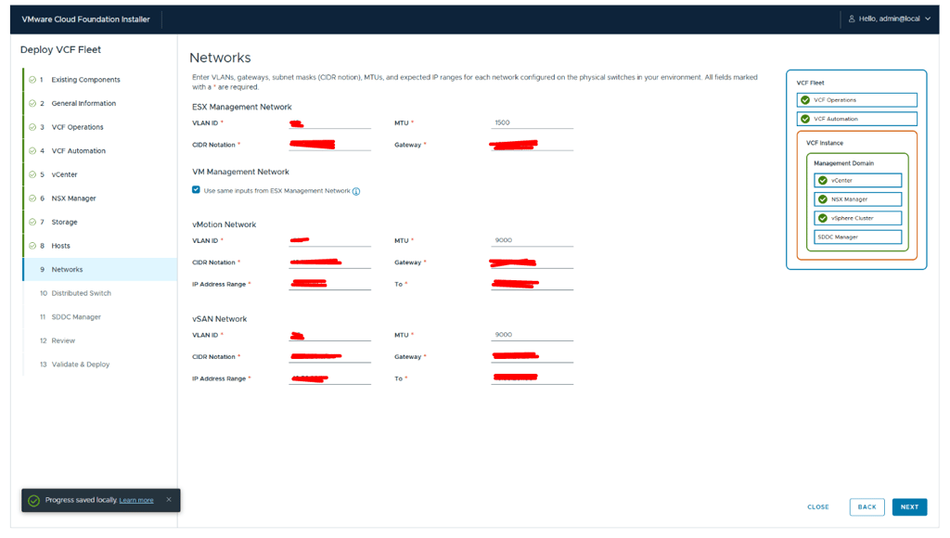The image size is (950, 538).
Task: Click the ESX Management VLAN ID field
Action: click(x=329, y=123)
